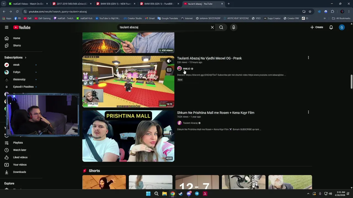Click the Create button
Viewport: 353px width, 198px height.
coord(317,27)
